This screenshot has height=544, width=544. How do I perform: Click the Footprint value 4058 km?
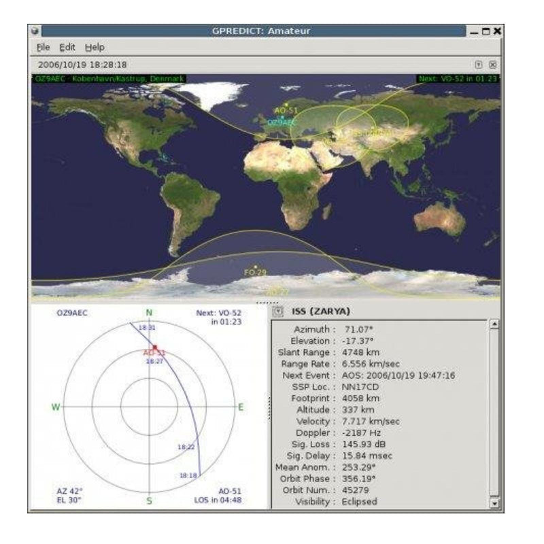361,398
